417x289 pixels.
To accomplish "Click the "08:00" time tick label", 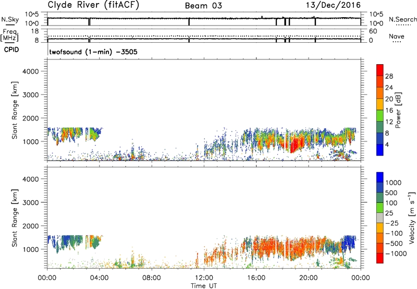I will coord(151,278).
